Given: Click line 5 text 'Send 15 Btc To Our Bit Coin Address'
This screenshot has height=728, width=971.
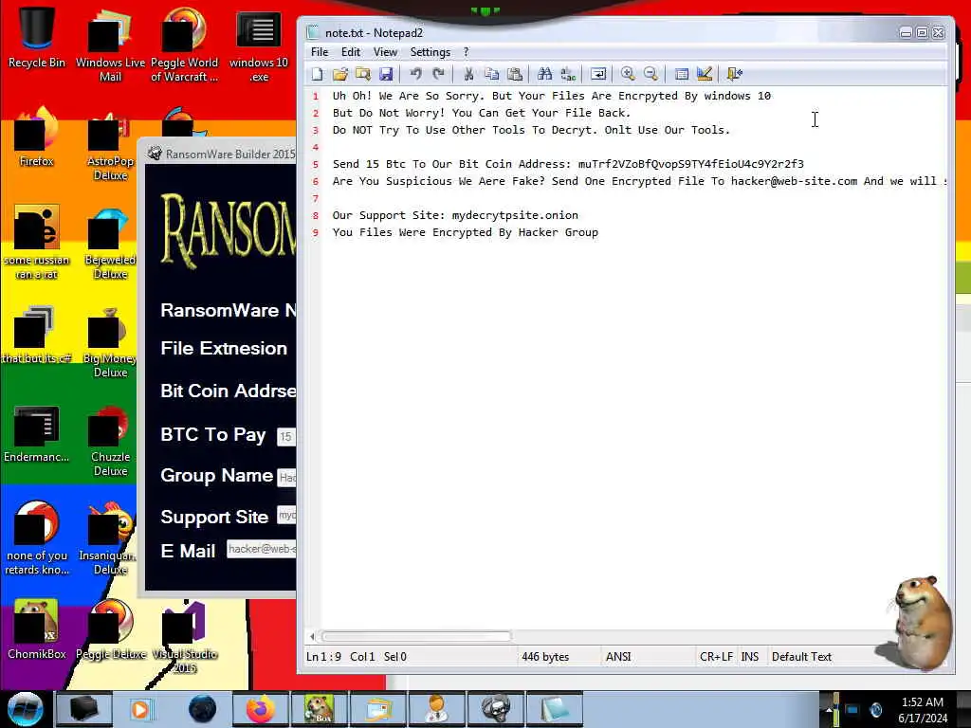Looking at the screenshot, I should (x=450, y=164).
